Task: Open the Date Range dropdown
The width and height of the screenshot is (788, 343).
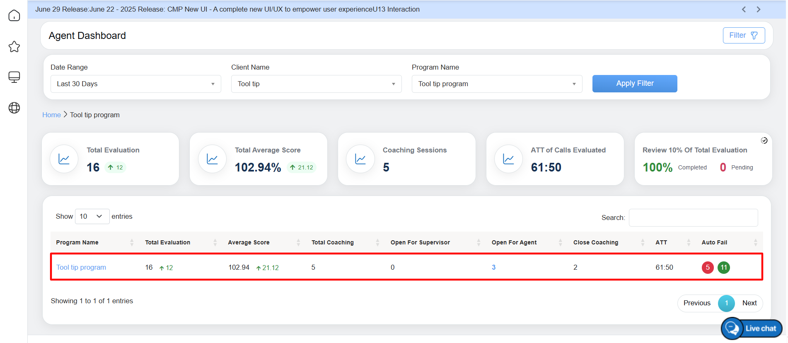Action: pos(135,84)
